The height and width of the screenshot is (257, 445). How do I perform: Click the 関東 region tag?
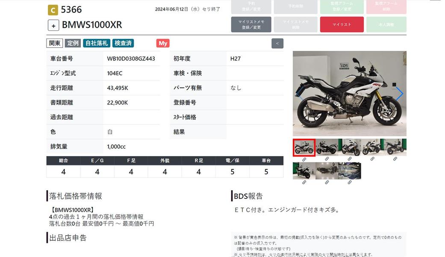click(54, 43)
